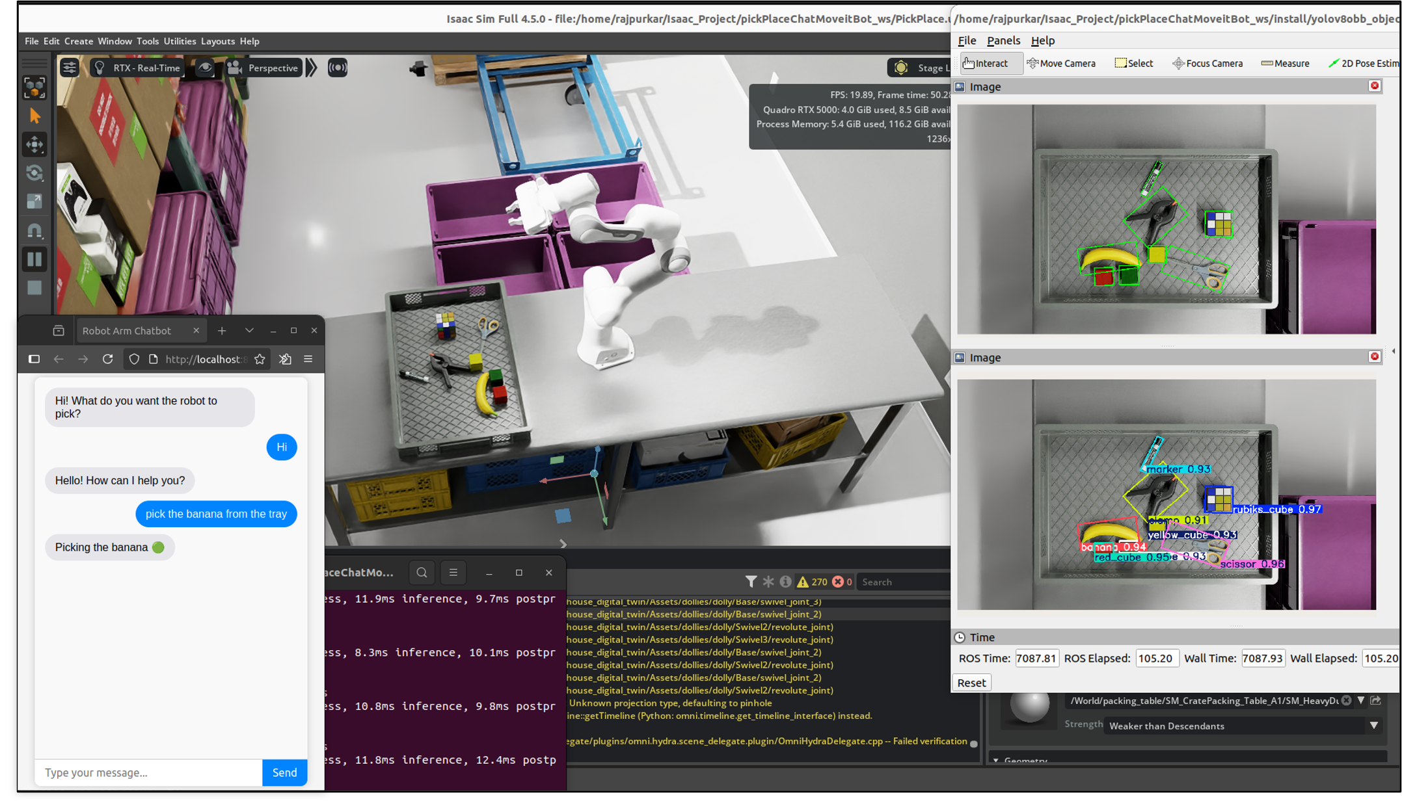This screenshot has width=1402, height=810.
Task: Open Isaac Sim Help menu
Action: click(249, 41)
